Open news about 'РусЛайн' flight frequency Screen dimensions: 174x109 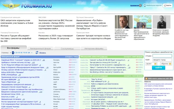[92, 24]
